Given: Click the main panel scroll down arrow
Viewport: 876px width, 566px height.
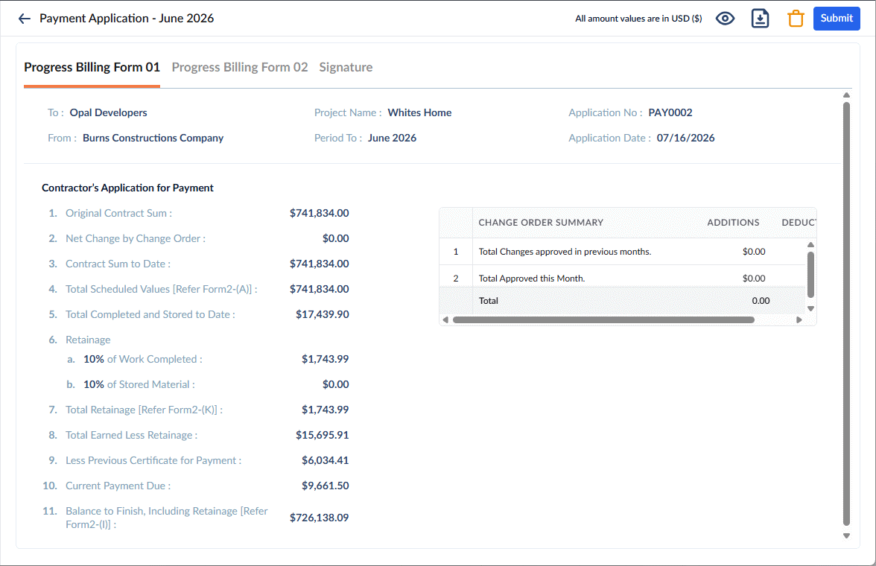Looking at the screenshot, I should tap(846, 535).
